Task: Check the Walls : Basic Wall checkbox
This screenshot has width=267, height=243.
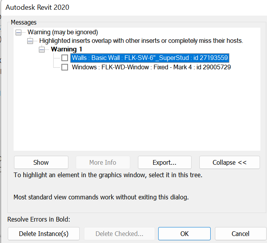Action: tap(65, 58)
